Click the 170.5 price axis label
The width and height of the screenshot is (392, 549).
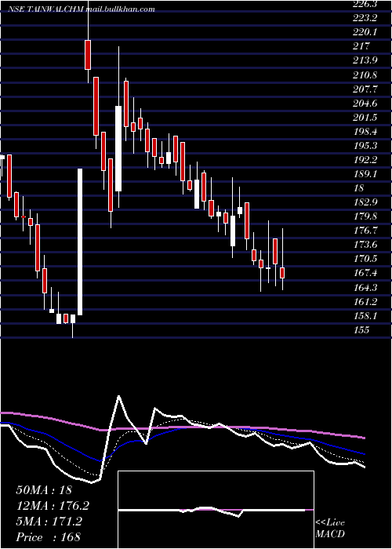[365, 259]
